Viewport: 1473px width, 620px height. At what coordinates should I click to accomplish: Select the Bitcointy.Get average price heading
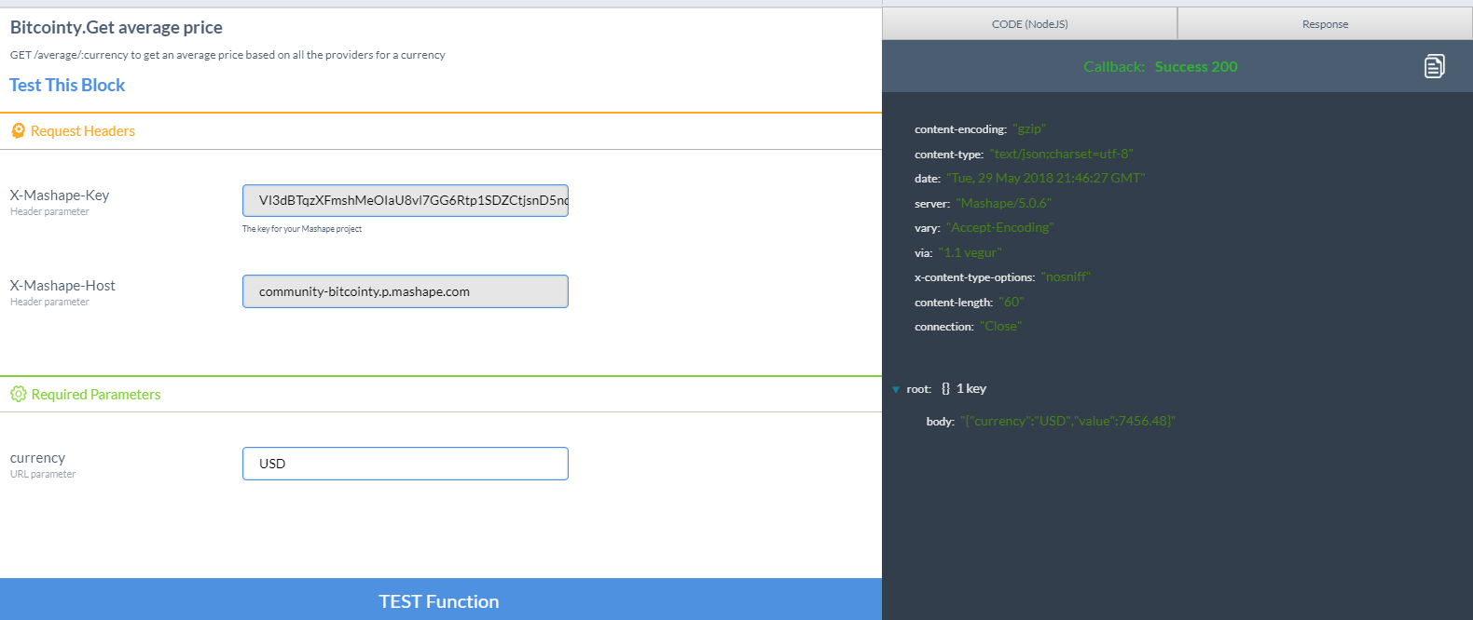tap(117, 28)
